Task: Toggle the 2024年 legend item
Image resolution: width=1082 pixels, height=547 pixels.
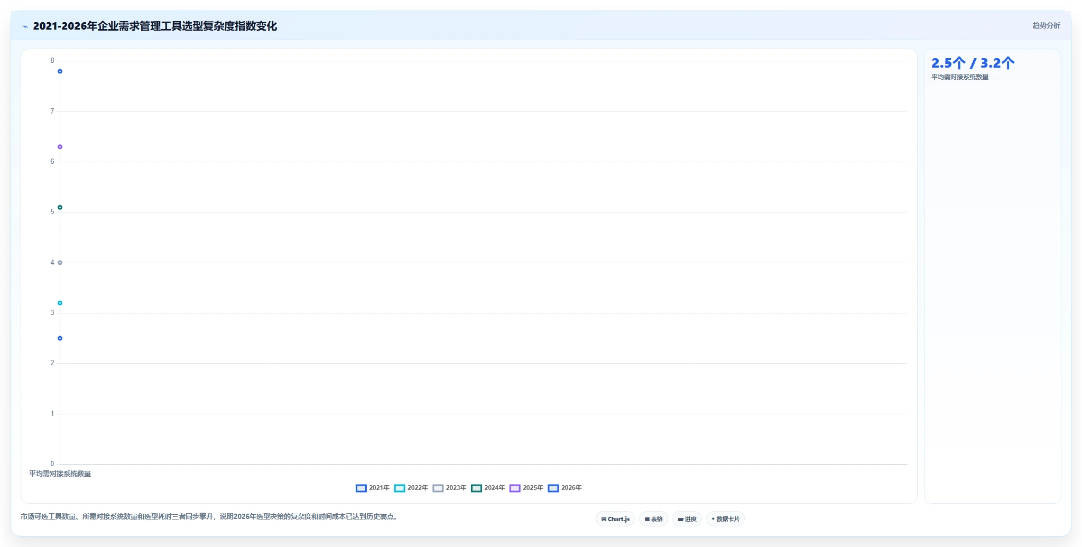Action: click(x=488, y=488)
